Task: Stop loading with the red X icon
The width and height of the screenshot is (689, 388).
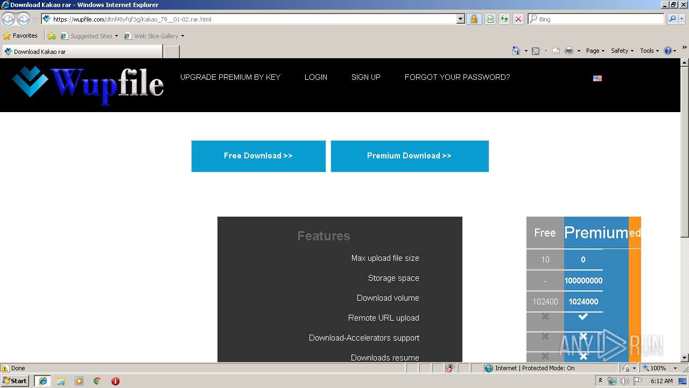Action: click(x=518, y=19)
